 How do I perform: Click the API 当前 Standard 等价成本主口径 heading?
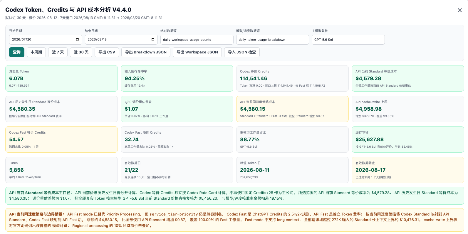pos(41,193)
